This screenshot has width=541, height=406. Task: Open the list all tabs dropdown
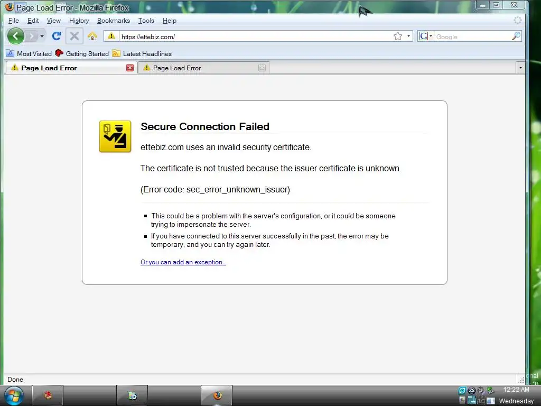point(520,68)
